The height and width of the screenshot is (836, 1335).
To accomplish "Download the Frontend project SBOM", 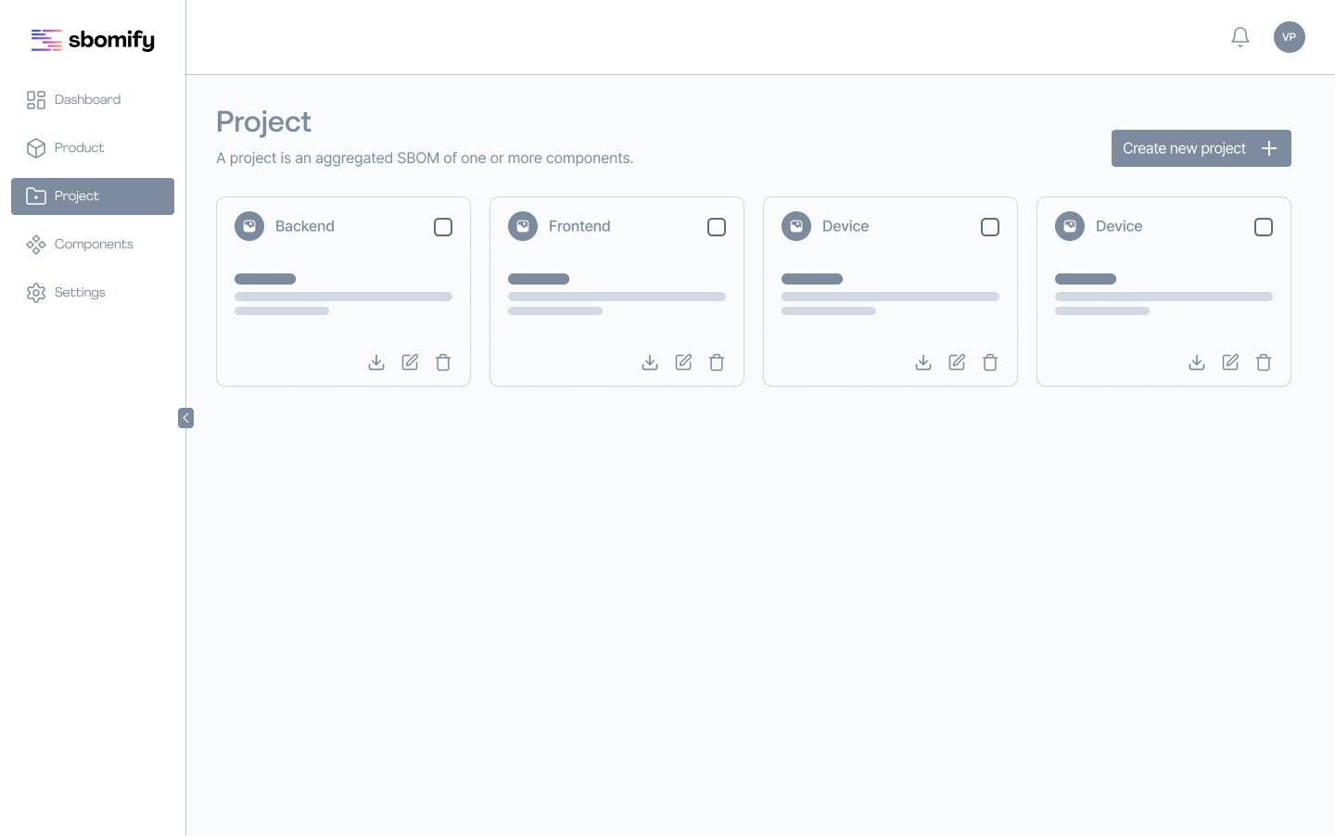I will (x=650, y=362).
